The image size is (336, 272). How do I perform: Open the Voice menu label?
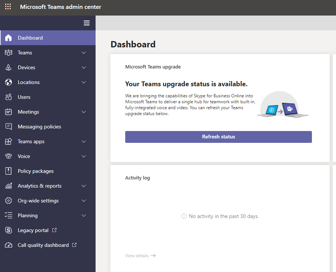[24, 156]
